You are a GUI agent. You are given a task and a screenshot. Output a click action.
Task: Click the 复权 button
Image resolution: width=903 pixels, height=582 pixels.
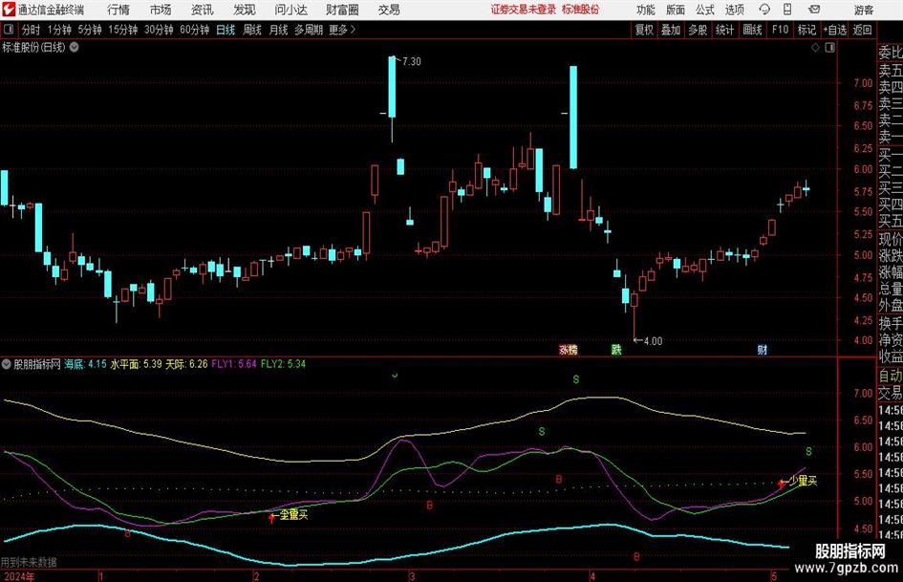(x=644, y=30)
